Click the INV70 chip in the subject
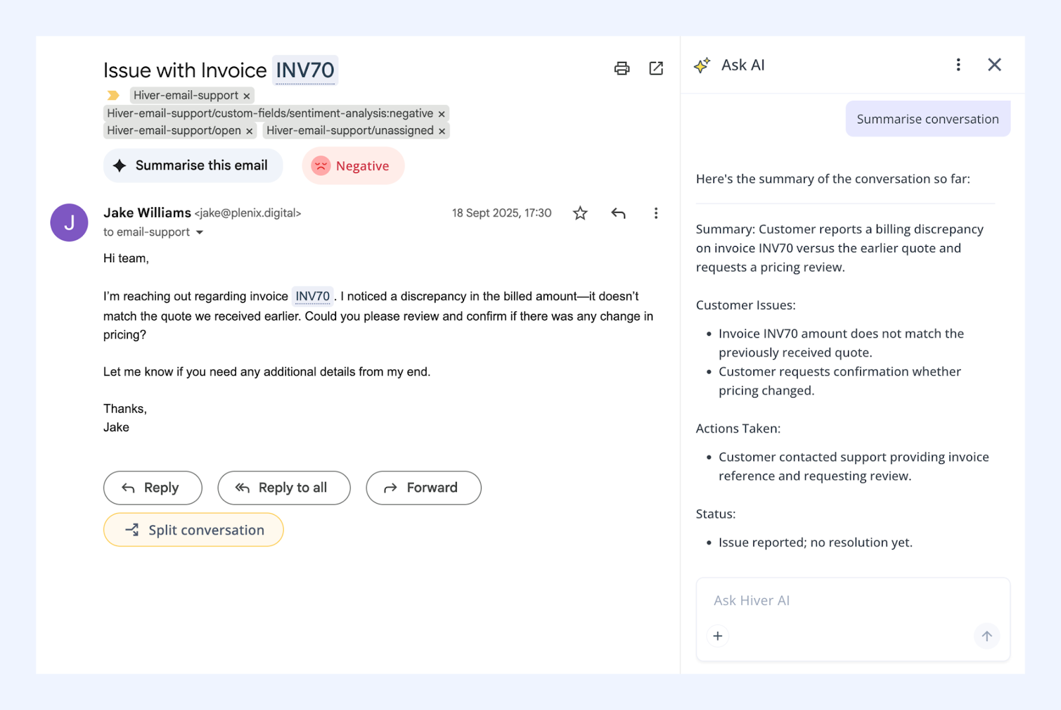 [305, 70]
